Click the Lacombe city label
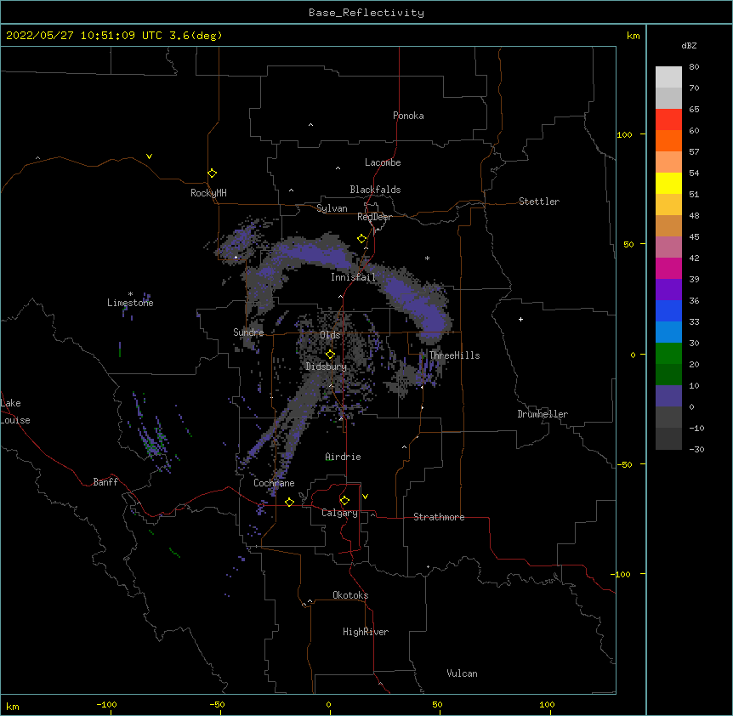 pos(383,162)
